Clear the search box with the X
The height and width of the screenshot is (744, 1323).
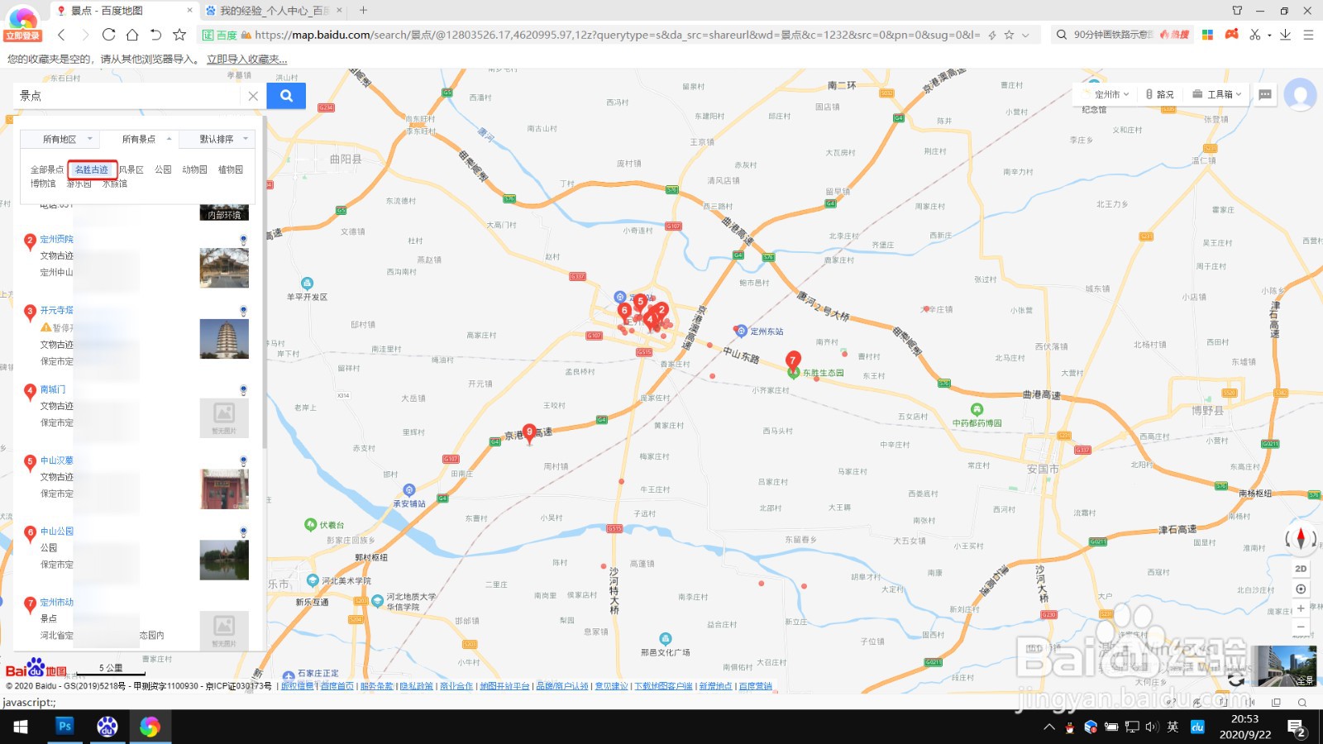(x=253, y=96)
